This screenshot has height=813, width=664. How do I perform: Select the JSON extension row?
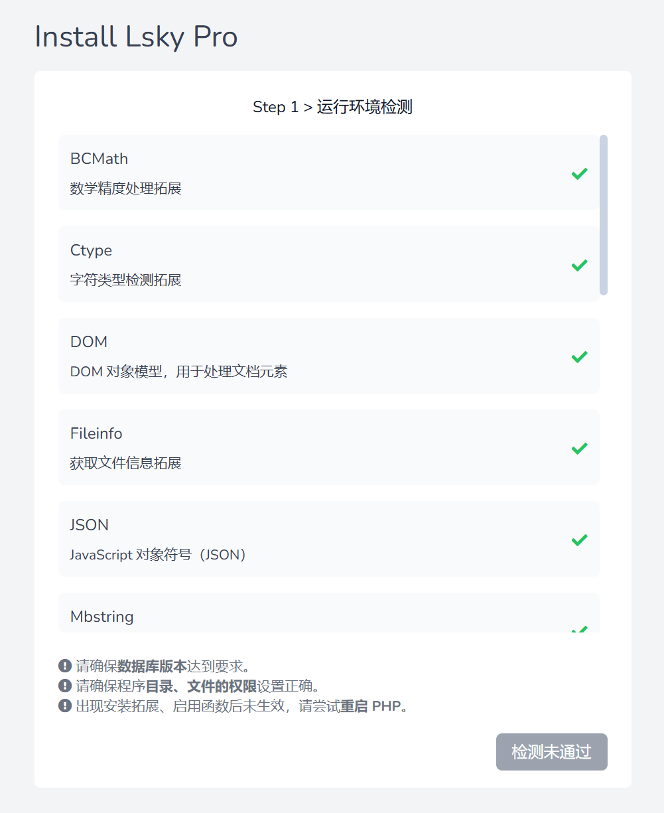(329, 539)
